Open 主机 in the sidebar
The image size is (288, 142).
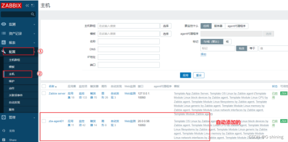(x=12, y=74)
